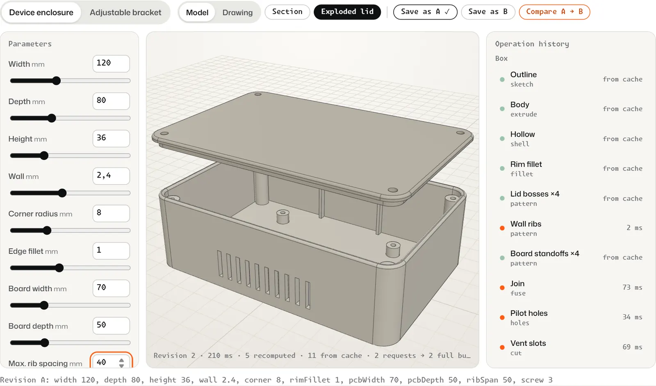Screen dimensions: 656x386
Task: Click the Edge fillet input field
Action: click(111, 251)
